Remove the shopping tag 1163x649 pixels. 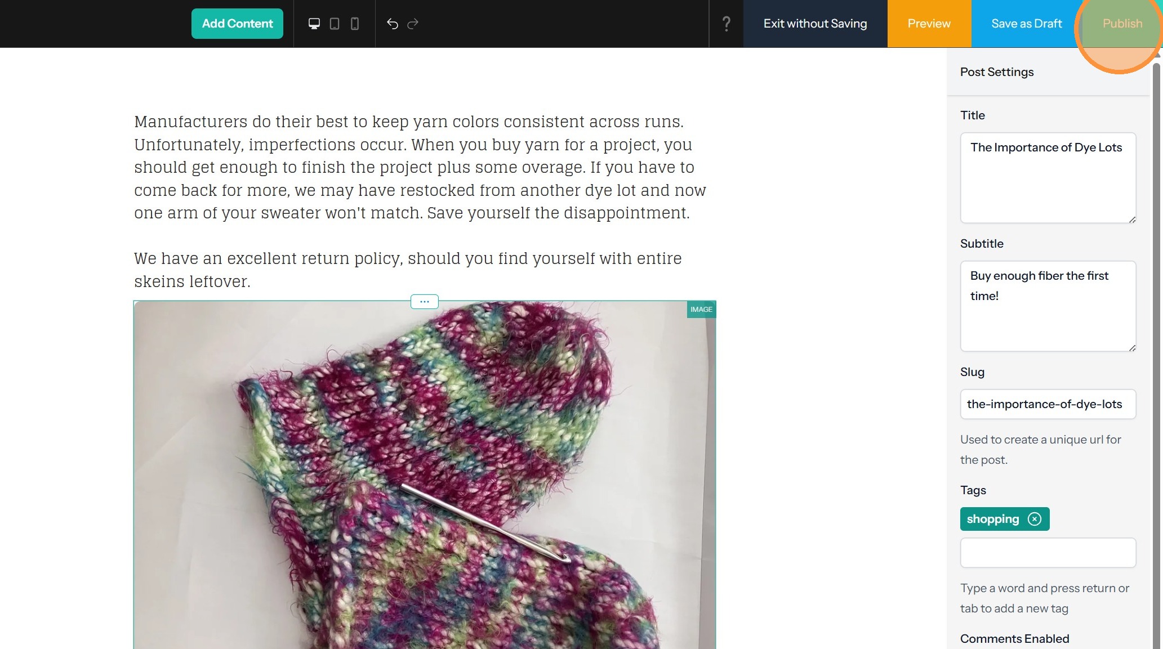(x=1035, y=519)
